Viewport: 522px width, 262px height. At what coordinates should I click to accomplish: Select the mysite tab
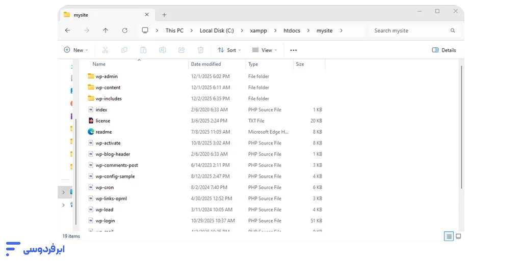click(107, 15)
